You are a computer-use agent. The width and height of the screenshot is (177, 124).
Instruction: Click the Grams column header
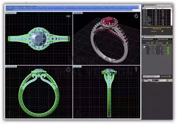point(156,8)
